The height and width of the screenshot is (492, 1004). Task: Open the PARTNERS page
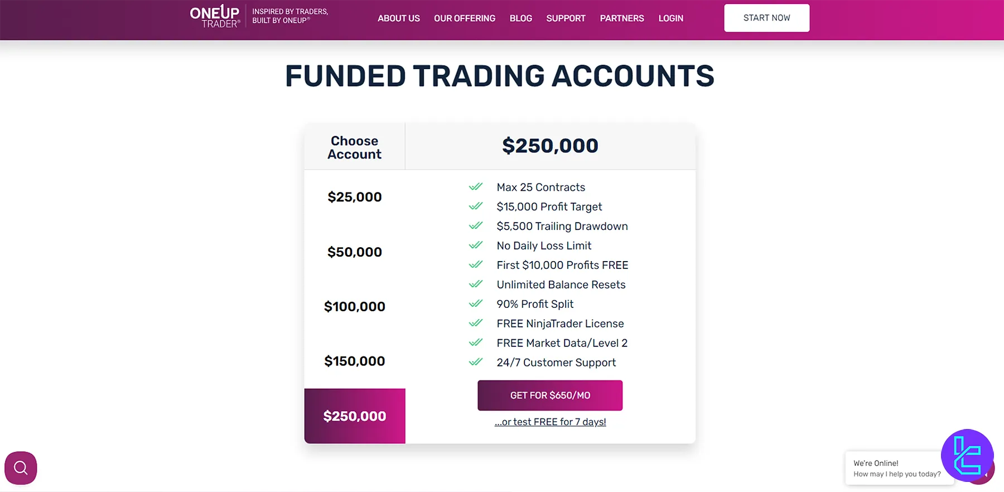[622, 18]
